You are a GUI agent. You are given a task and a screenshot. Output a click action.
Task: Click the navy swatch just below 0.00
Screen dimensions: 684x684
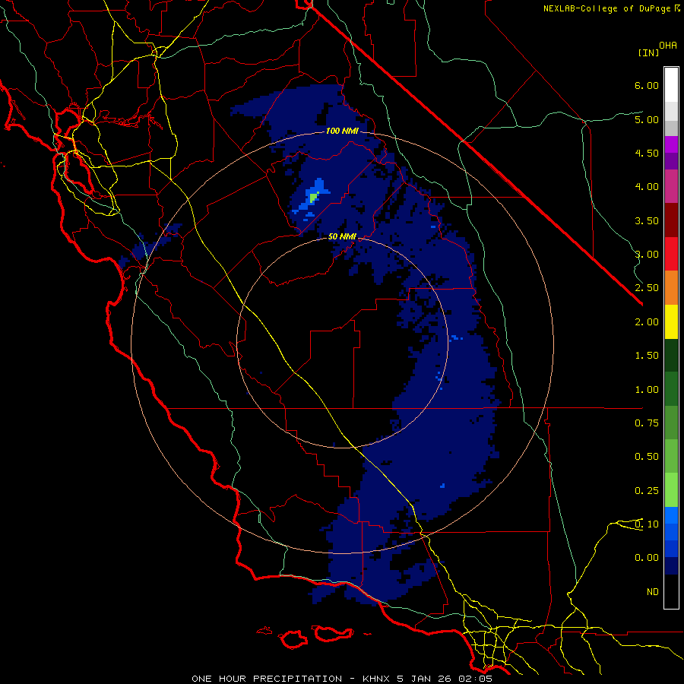pyautogui.click(x=671, y=565)
